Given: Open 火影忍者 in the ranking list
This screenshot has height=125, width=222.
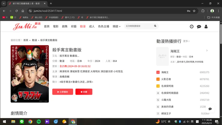Looking at the screenshot, I should pyautogui.click(x=166, y=79).
